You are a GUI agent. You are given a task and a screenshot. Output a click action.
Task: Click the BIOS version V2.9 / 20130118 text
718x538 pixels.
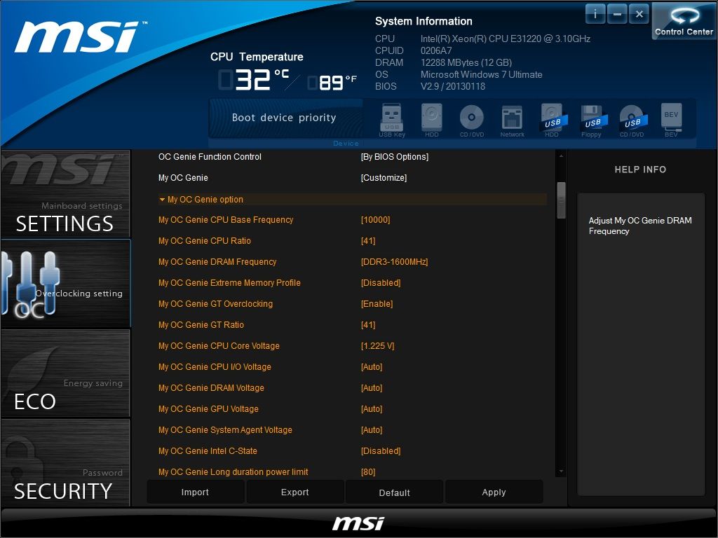[x=452, y=86]
